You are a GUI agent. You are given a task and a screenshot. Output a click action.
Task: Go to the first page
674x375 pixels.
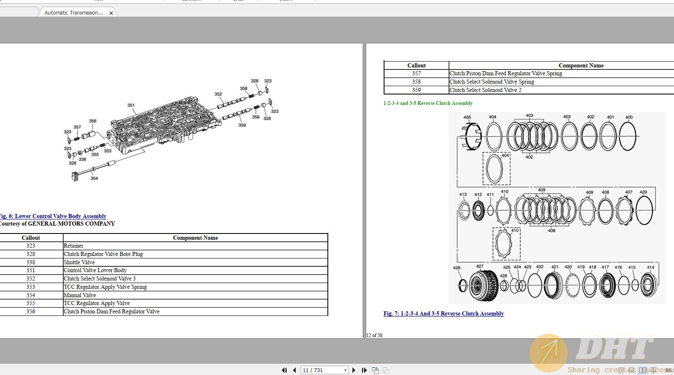(x=284, y=370)
